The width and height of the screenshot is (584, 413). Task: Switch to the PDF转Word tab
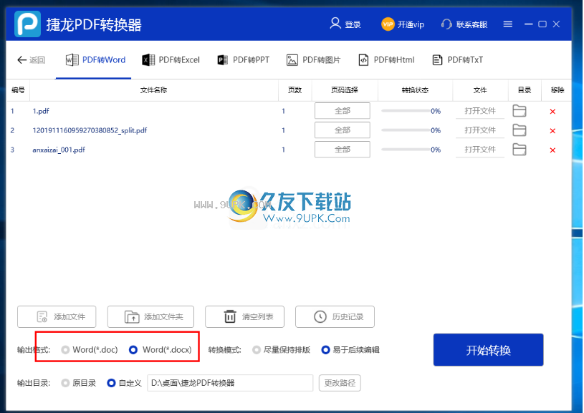pyautogui.click(x=96, y=60)
